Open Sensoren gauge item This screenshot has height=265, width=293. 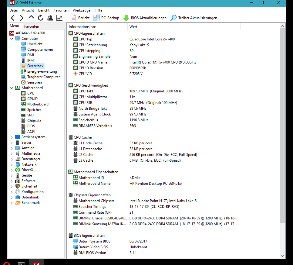coord(32,82)
